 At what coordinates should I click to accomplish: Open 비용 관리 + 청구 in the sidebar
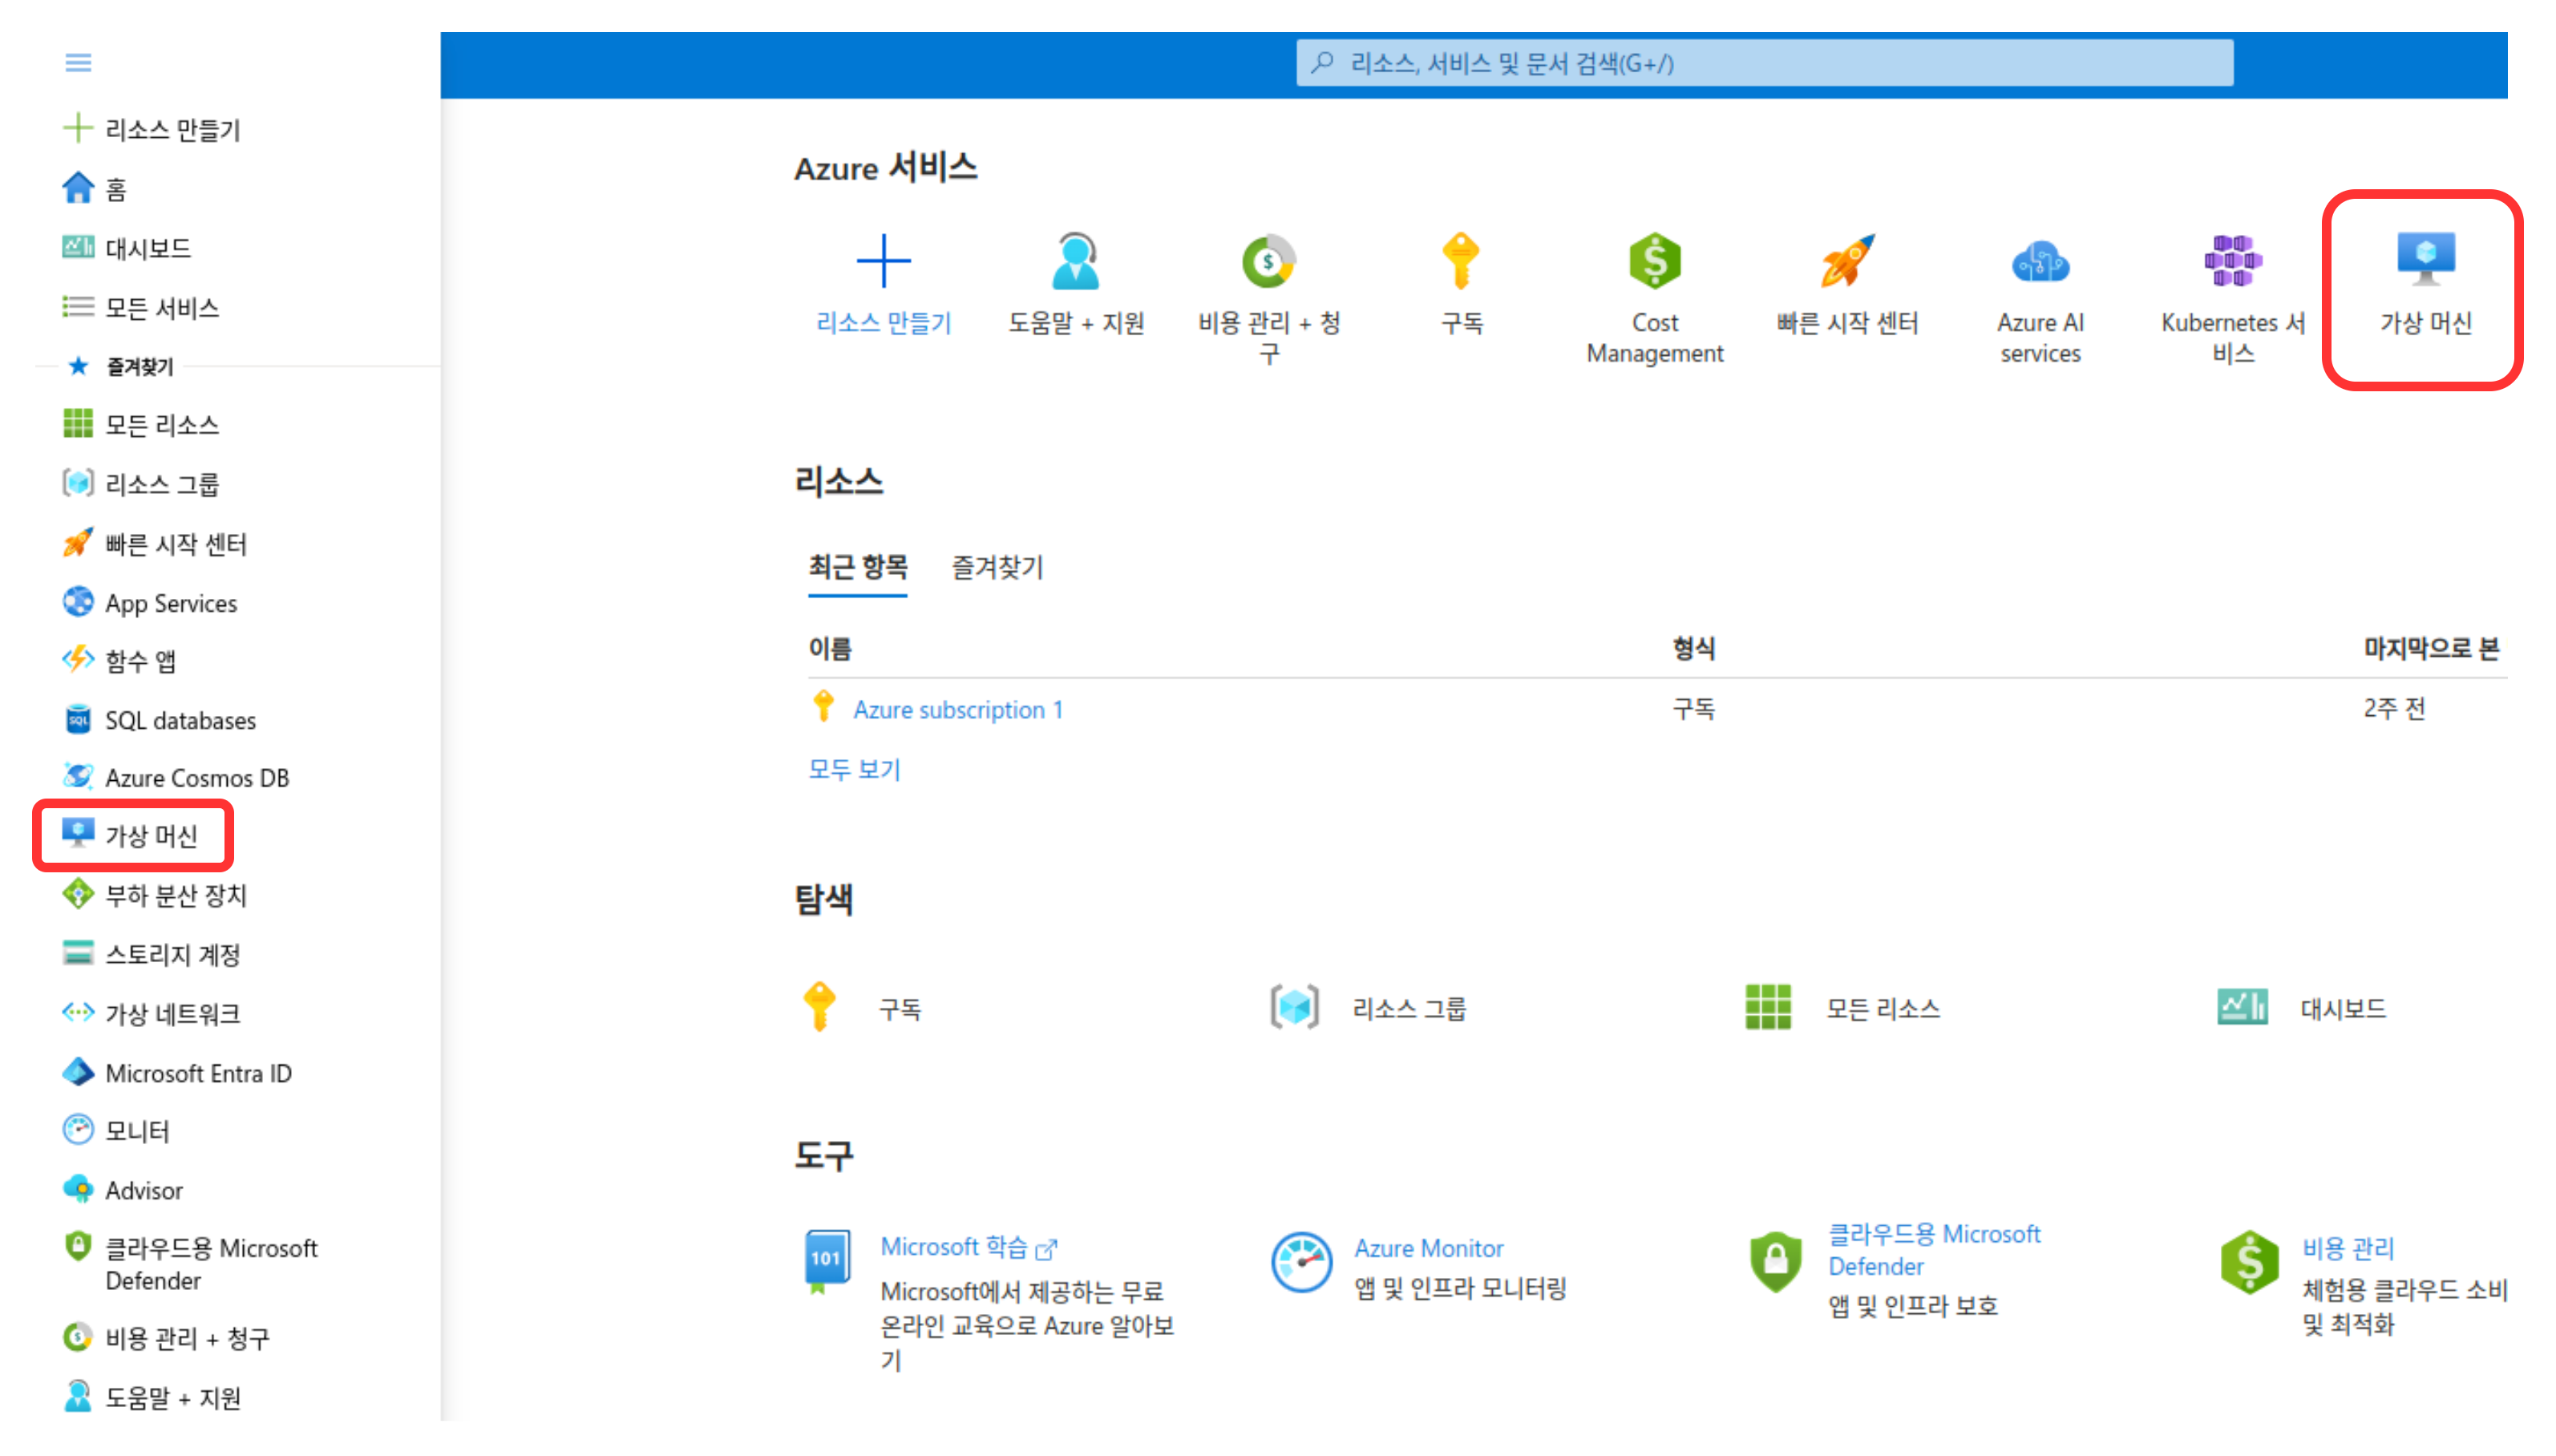(167, 1337)
